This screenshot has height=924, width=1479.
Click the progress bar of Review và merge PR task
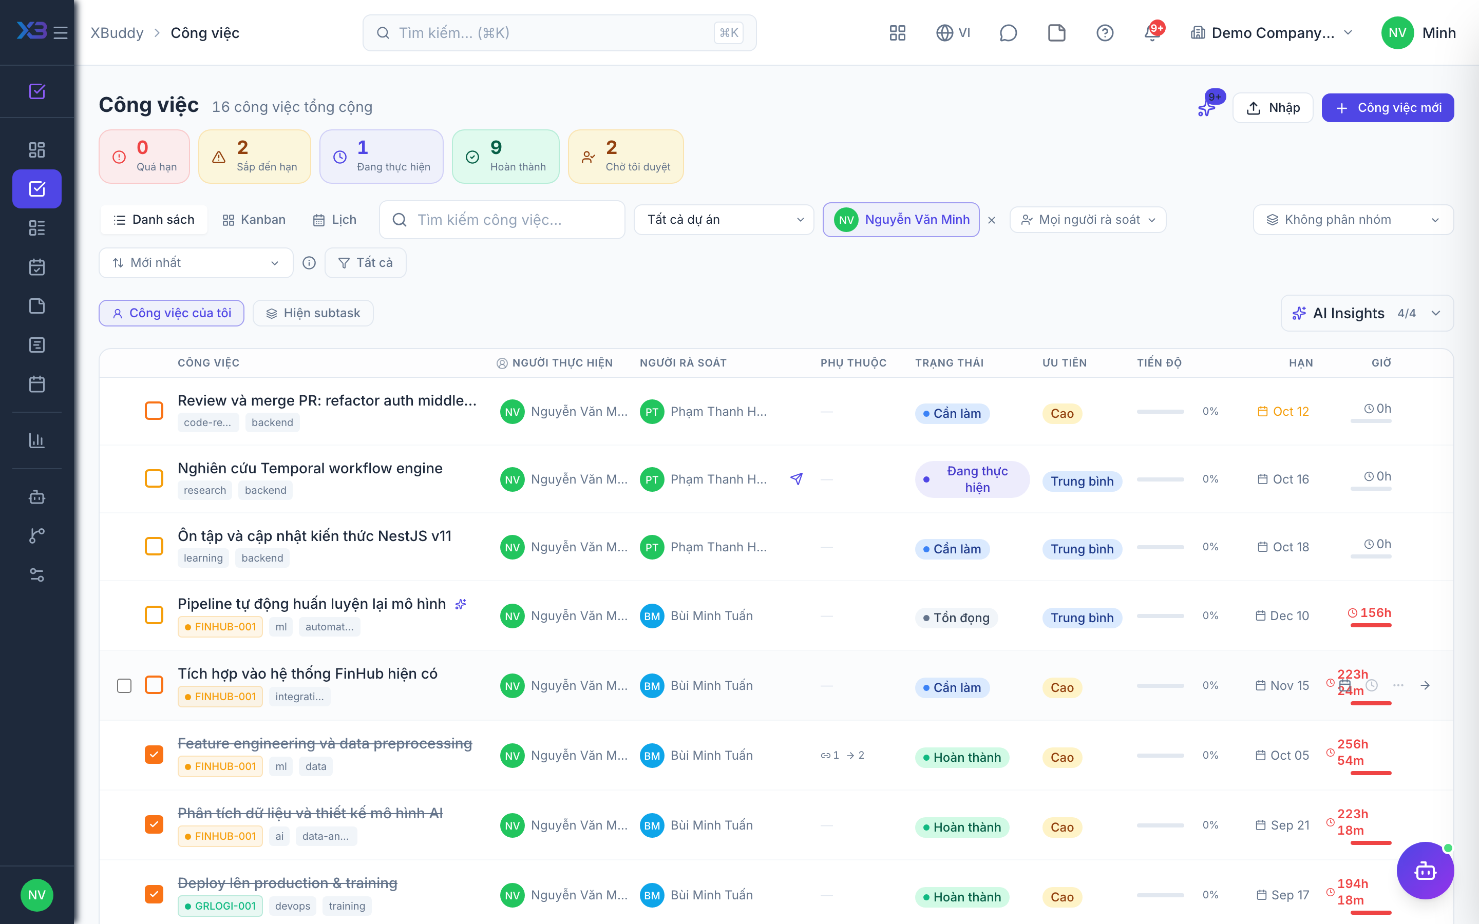[x=1160, y=411]
